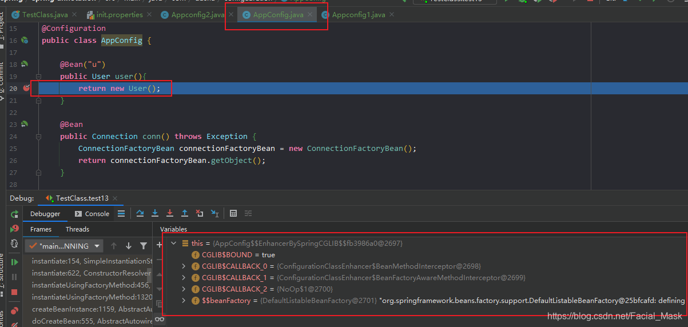688x327 pixels.
Task: Click the Rerun Failed Tests icon
Action: 15,229
